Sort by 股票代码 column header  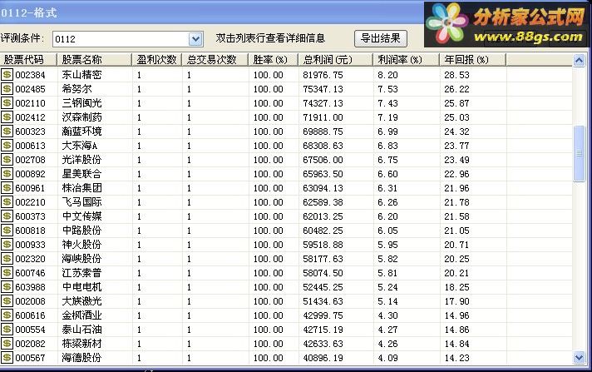coord(28,60)
